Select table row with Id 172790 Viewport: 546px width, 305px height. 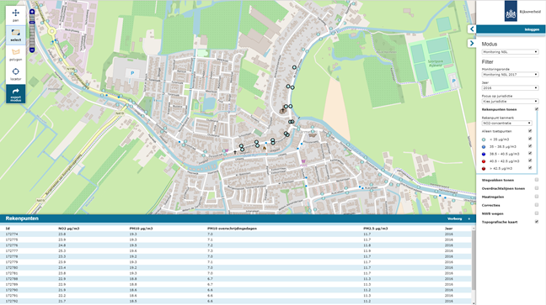(236, 290)
